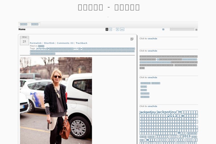Open the Shortlink of the post
The height and width of the screenshot is (144, 216).
click(x=49, y=43)
